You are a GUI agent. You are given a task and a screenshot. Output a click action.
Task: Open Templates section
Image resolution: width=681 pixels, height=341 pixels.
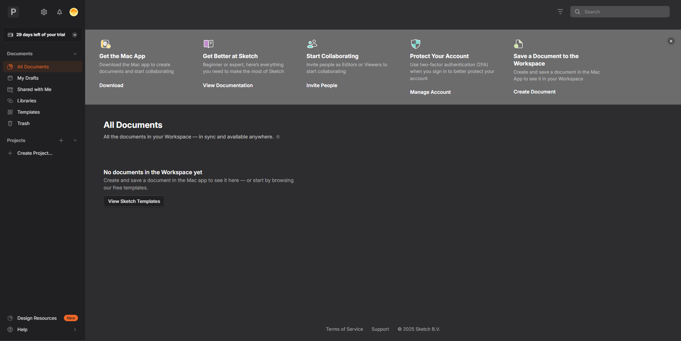[x=43, y=112]
